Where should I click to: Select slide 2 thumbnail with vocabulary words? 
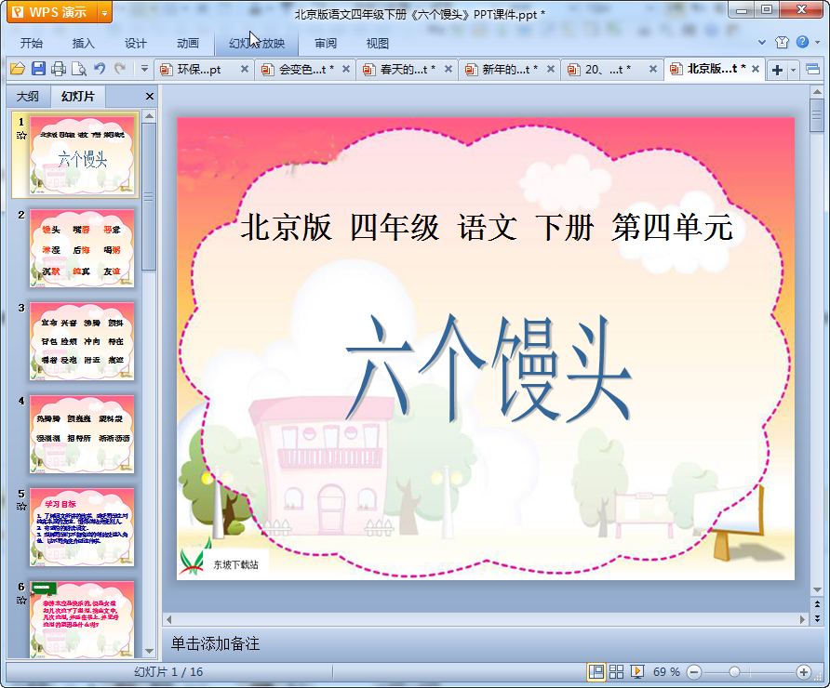(82, 248)
